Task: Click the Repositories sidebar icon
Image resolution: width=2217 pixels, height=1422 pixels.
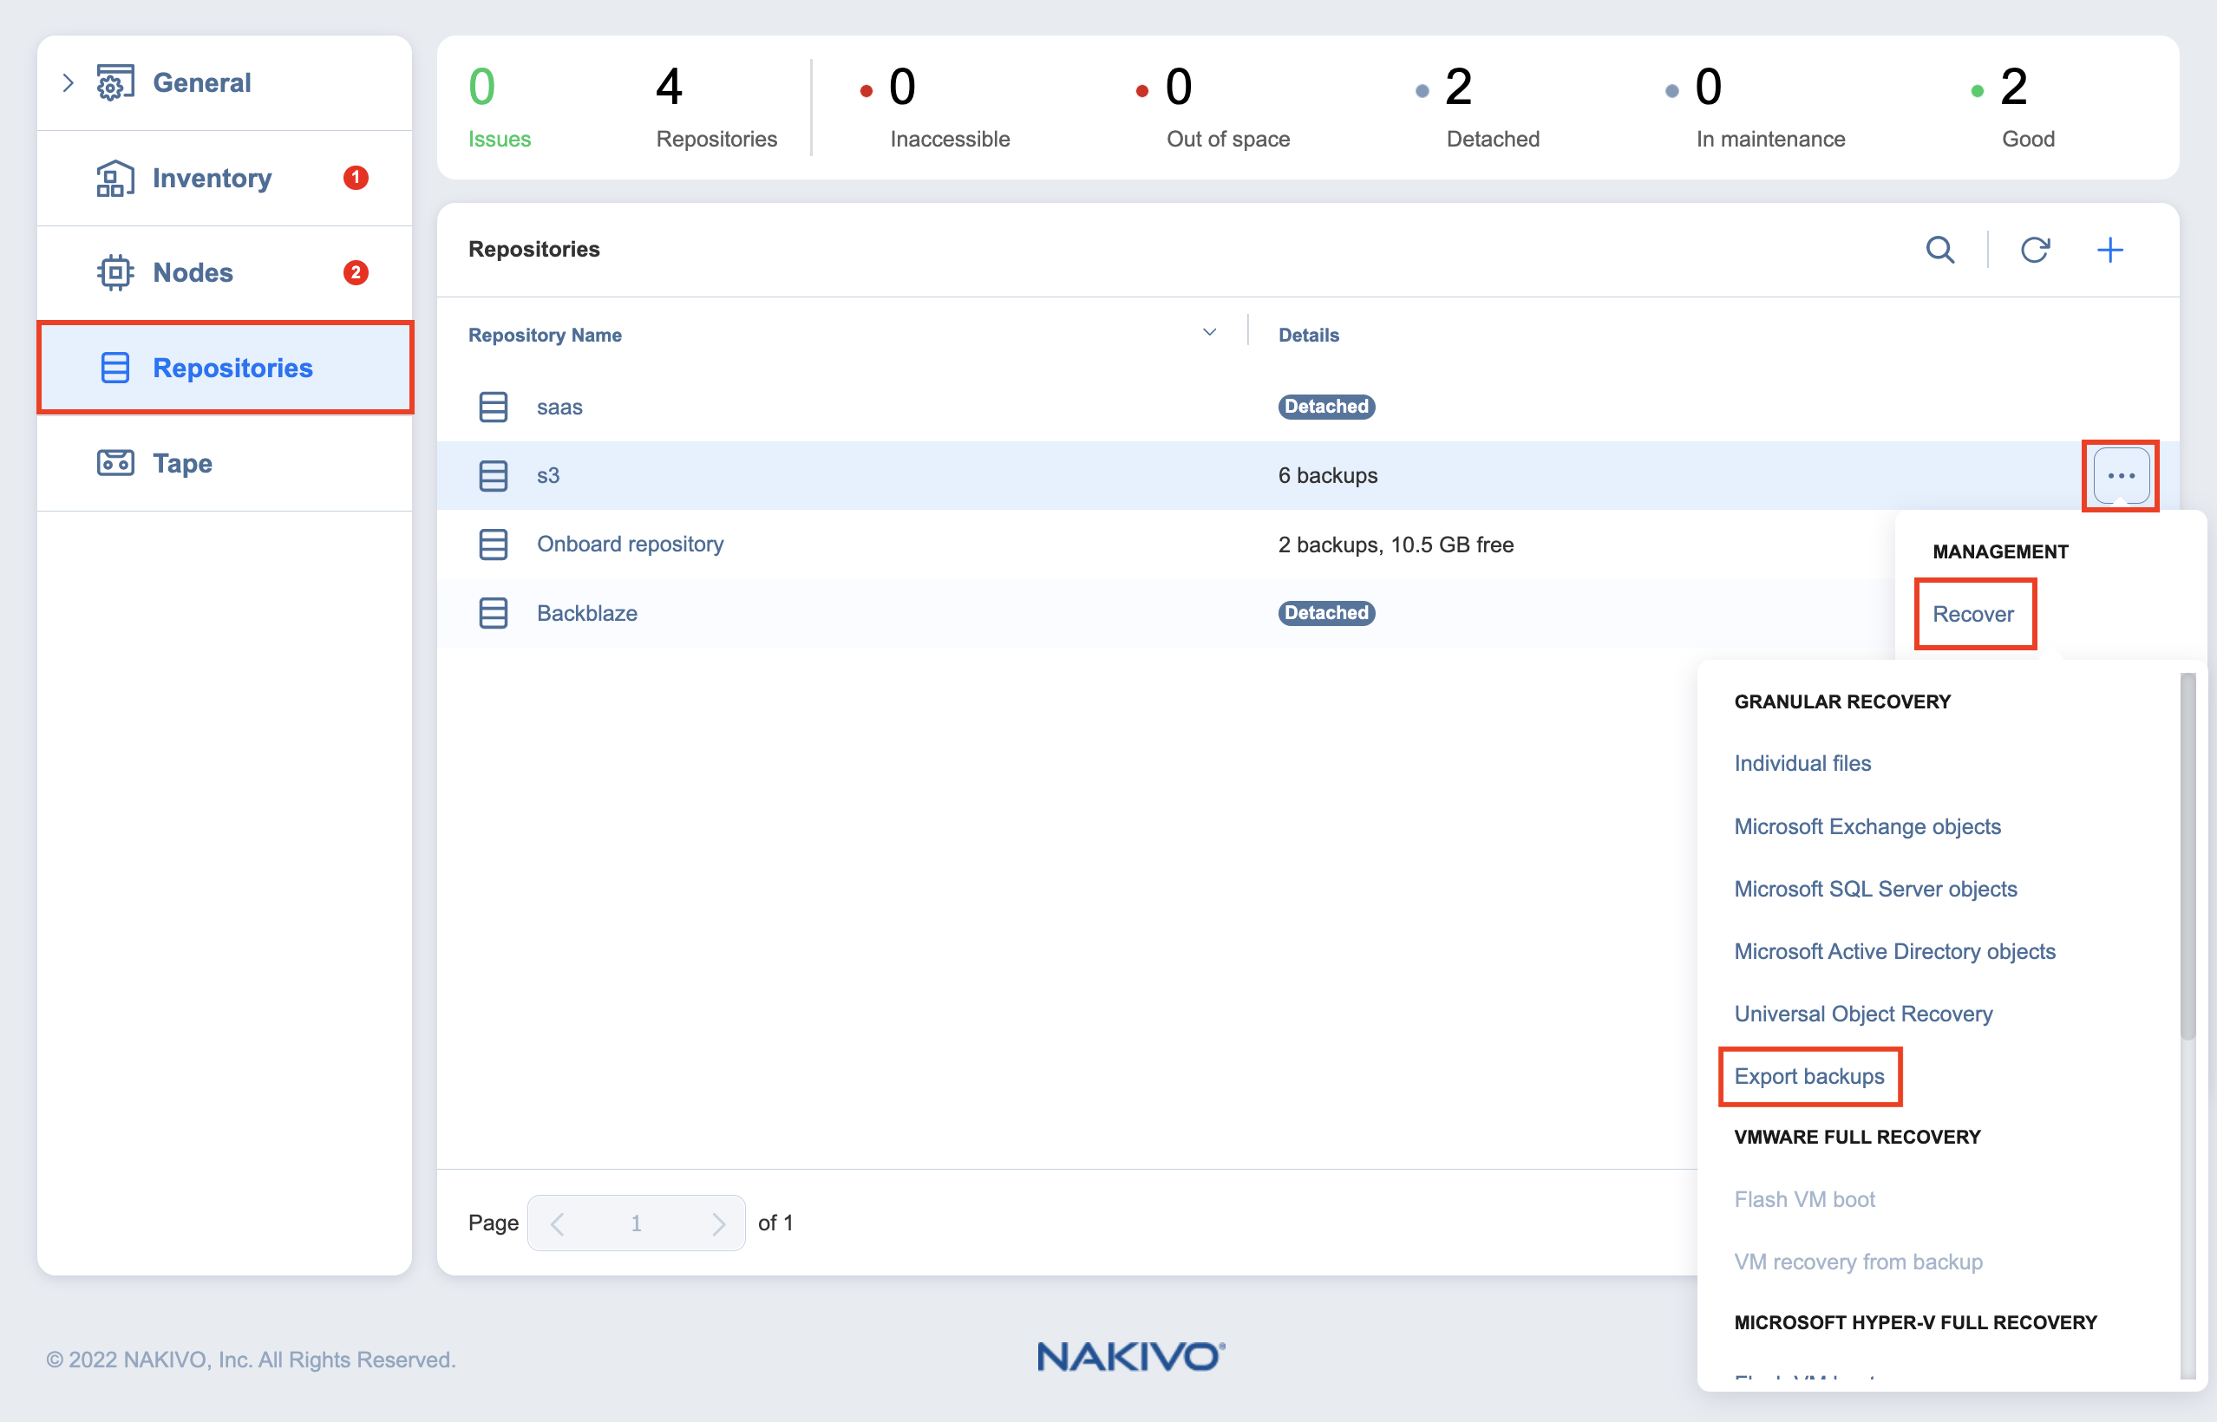Action: [115, 368]
